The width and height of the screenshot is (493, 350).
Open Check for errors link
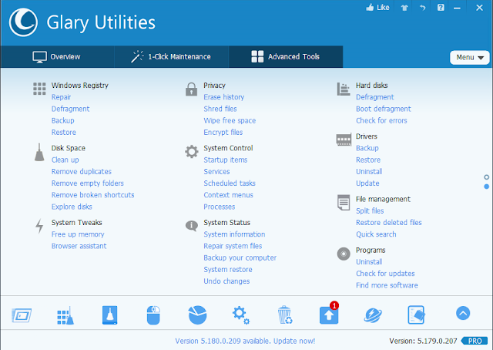[x=381, y=120]
